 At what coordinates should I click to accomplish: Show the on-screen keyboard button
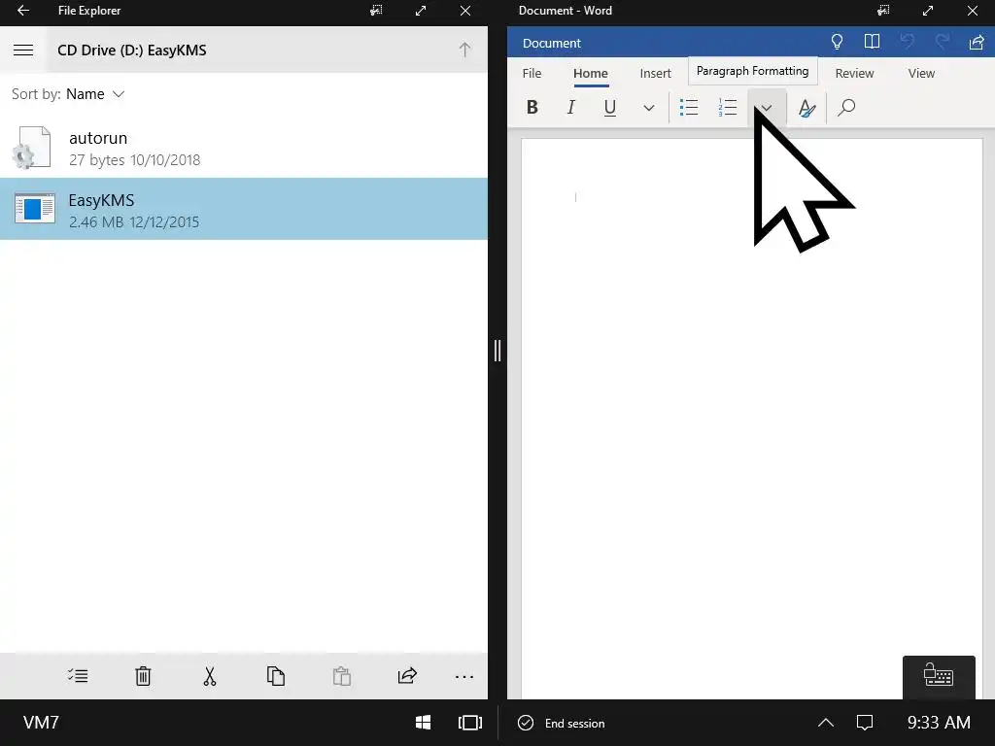939,676
